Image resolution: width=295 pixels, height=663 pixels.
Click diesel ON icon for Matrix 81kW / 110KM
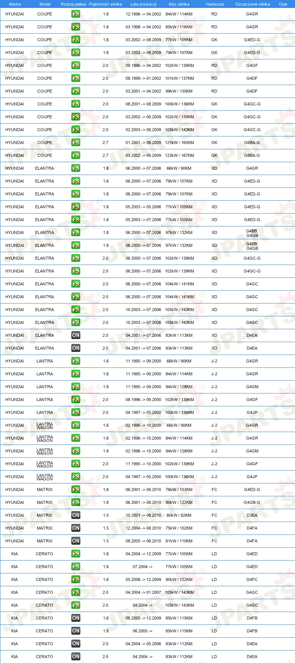point(76,541)
